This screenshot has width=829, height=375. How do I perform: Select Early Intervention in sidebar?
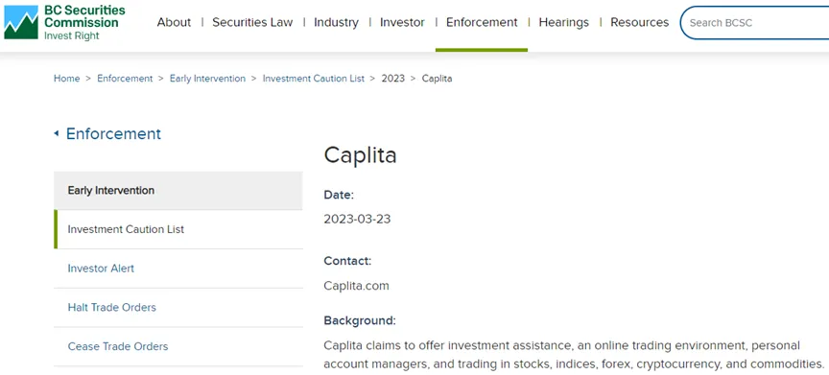pos(178,191)
